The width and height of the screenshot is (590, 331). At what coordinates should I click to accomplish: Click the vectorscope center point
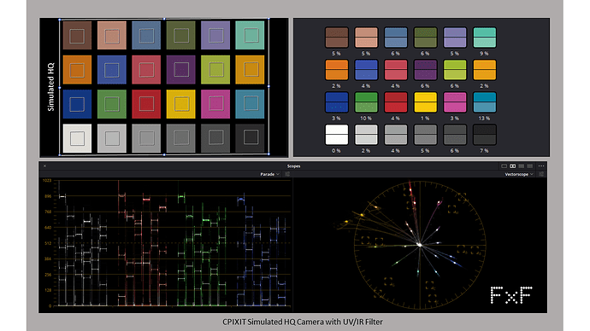pos(420,245)
